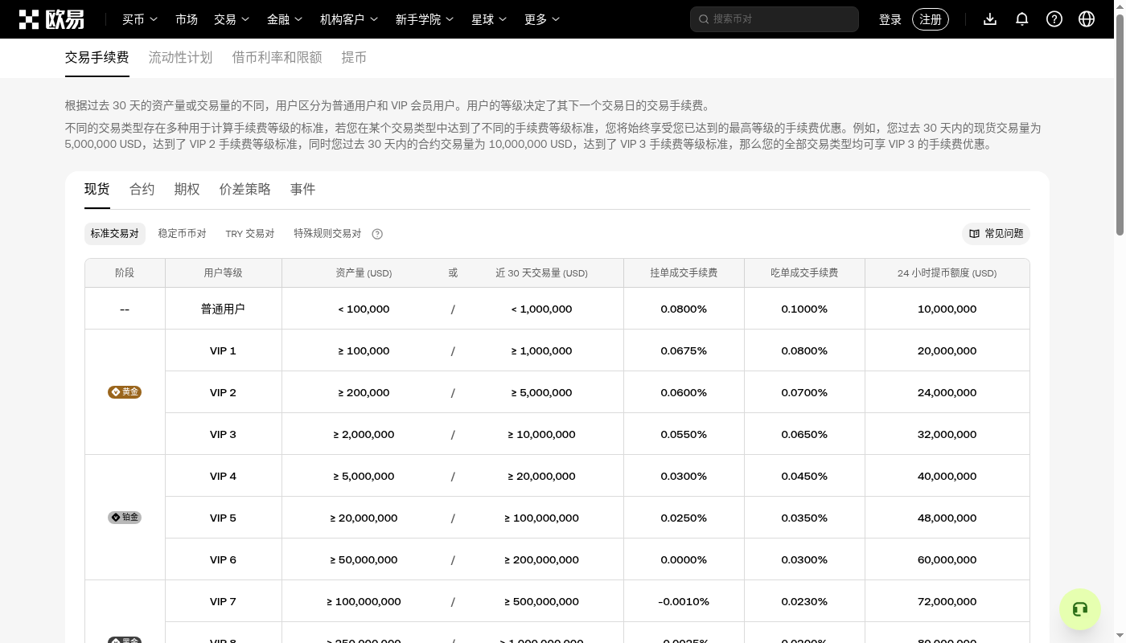Image resolution: width=1126 pixels, height=643 pixels.
Task: Expand the 机构客户 dropdown menu
Action: [349, 19]
